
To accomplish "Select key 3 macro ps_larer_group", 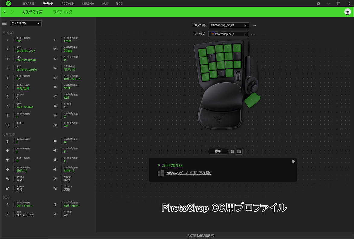I will (x=26, y=60).
